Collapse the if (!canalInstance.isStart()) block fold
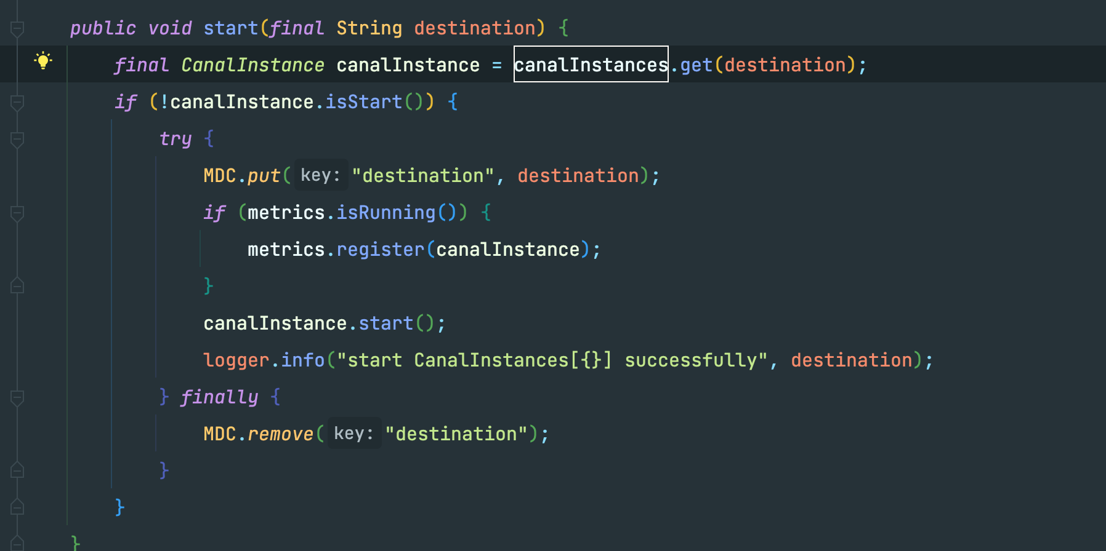This screenshot has height=551, width=1106. (17, 102)
